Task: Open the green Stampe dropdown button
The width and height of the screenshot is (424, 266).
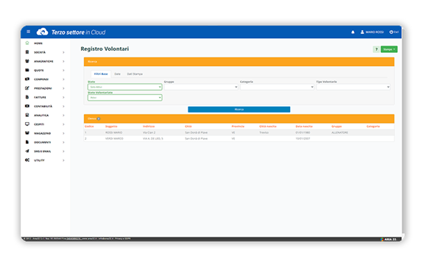Action: (389, 49)
